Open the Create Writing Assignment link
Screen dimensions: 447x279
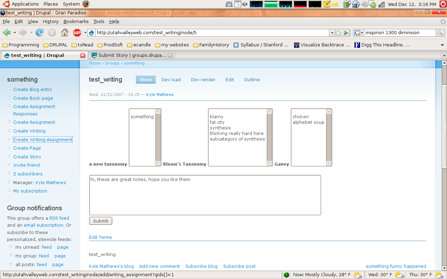pyautogui.click(x=43, y=139)
